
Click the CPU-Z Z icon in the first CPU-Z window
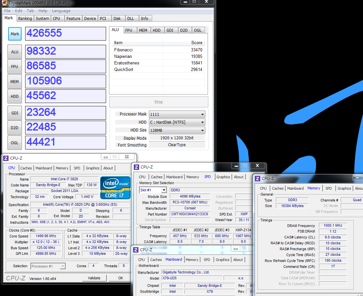point(6,158)
